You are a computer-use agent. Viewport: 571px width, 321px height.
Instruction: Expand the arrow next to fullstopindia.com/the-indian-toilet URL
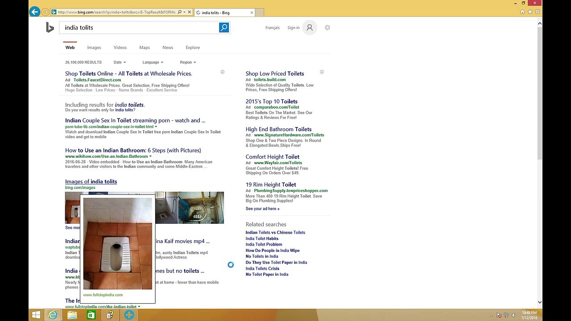[139, 307]
